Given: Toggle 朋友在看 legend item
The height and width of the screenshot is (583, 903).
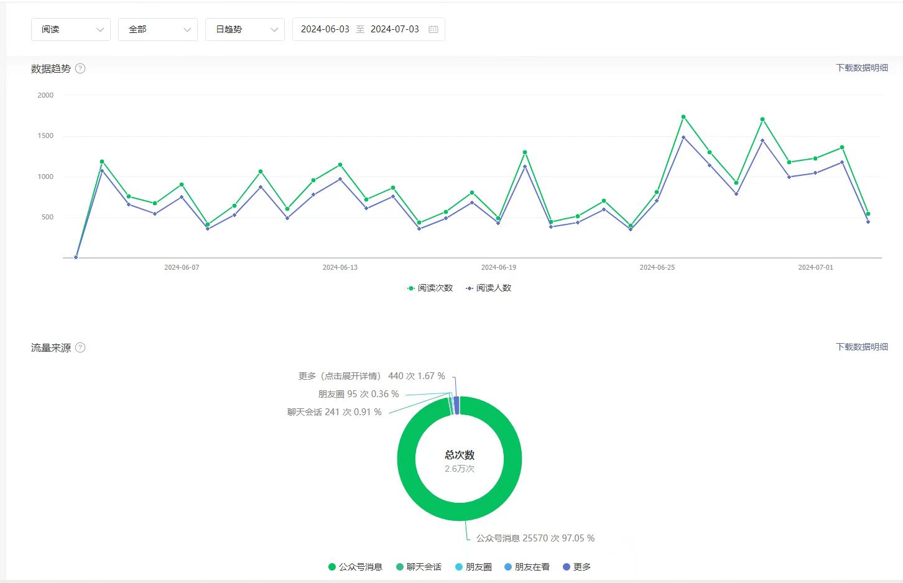Looking at the screenshot, I should [x=527, y=567].
